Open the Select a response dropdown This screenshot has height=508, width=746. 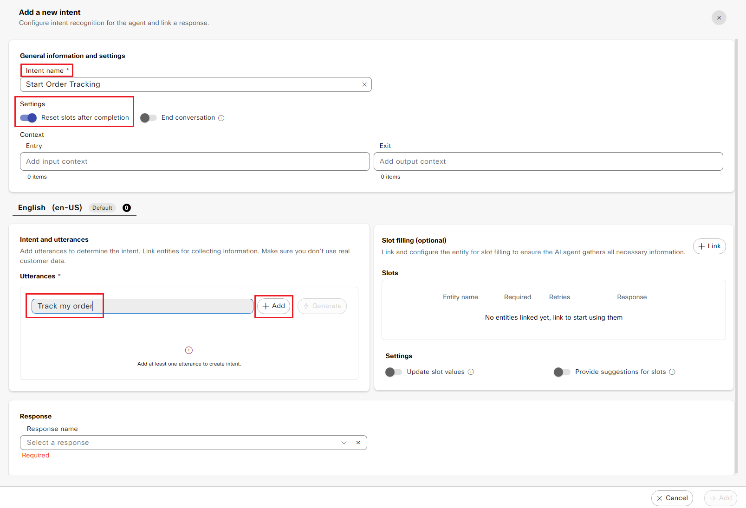181,443
